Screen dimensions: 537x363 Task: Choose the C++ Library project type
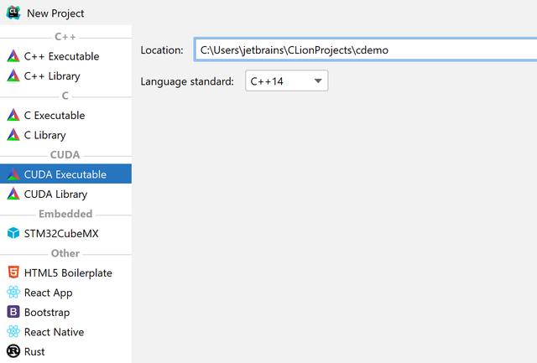tap(65, 76)
